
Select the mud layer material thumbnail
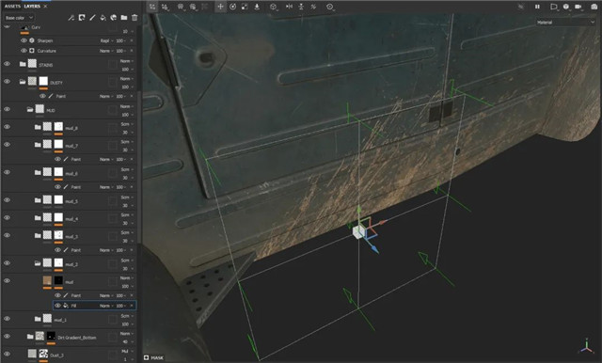tap(47, 280)
